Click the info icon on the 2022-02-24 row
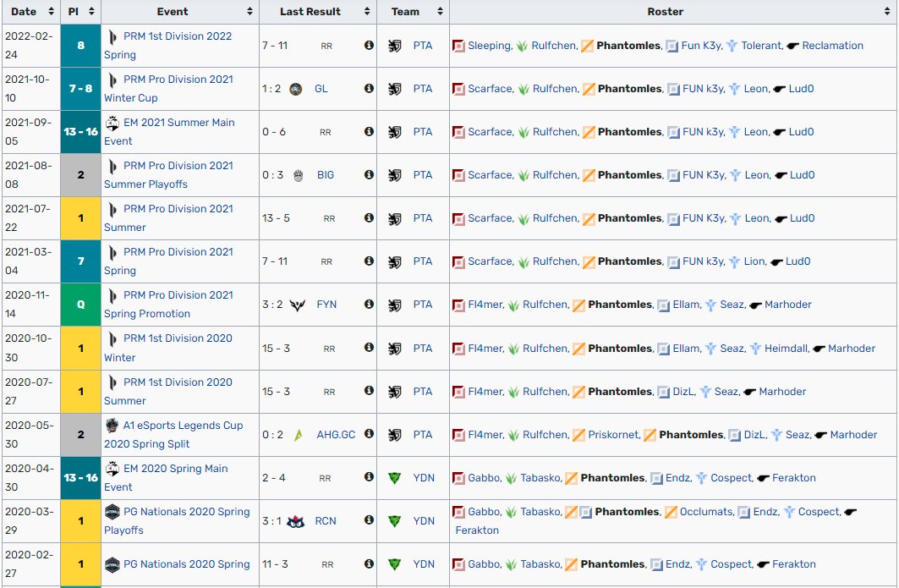Image resolution: width=899 pixels, height=588 pixels. pyautogui.click(x=367, y=46)
